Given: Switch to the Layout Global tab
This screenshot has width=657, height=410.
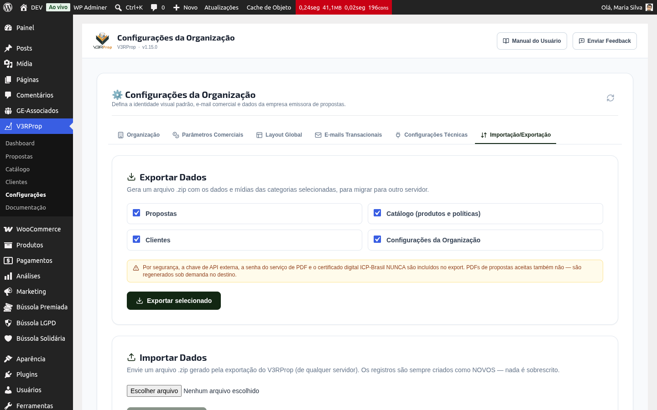Looking at the screenshot, I should tap(279, 135).
